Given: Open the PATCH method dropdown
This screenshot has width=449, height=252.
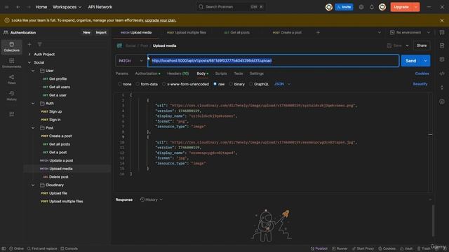Looking at the screenshot, I should click(x=131, y=61).
